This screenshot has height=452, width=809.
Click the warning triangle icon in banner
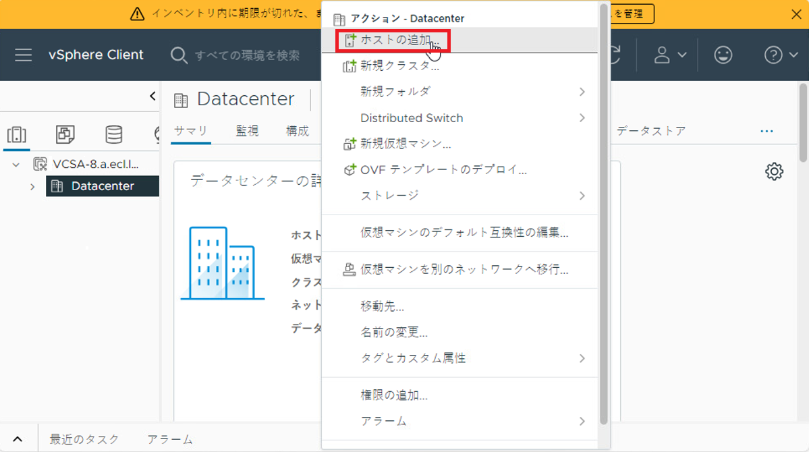coord(137,14)
